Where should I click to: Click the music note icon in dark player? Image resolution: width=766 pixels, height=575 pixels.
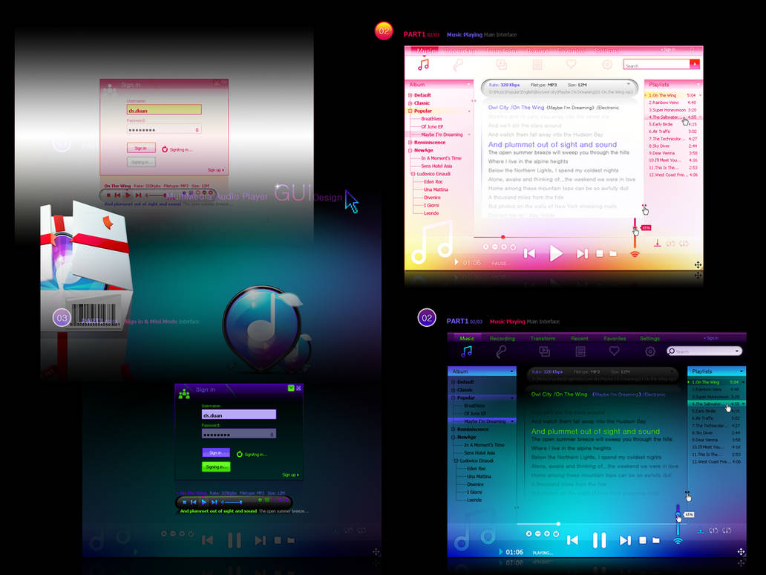pos(467,351)
